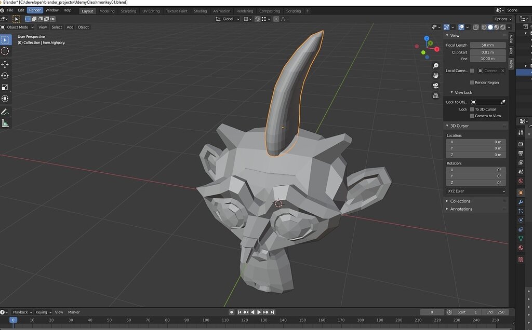The image size is (532, 330).
Task: Click the Focal Length 50 mm field
Action: pos(487,45)
